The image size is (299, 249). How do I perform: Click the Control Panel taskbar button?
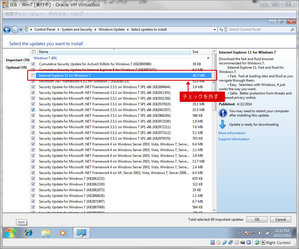point(81,233)
